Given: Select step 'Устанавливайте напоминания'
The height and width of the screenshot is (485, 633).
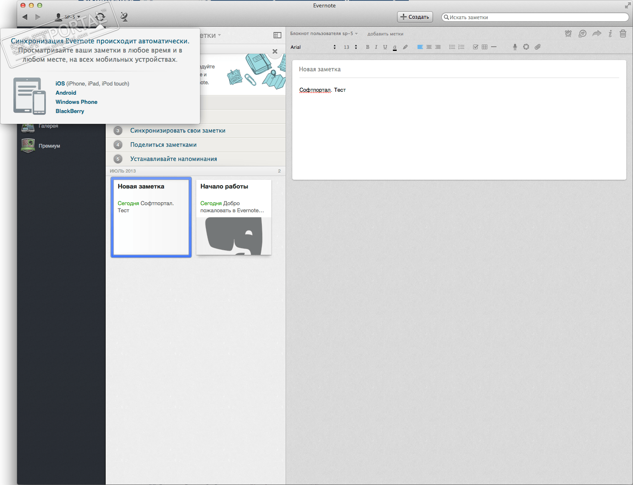Looking at the screenshot, I should (x=196, y=159).
